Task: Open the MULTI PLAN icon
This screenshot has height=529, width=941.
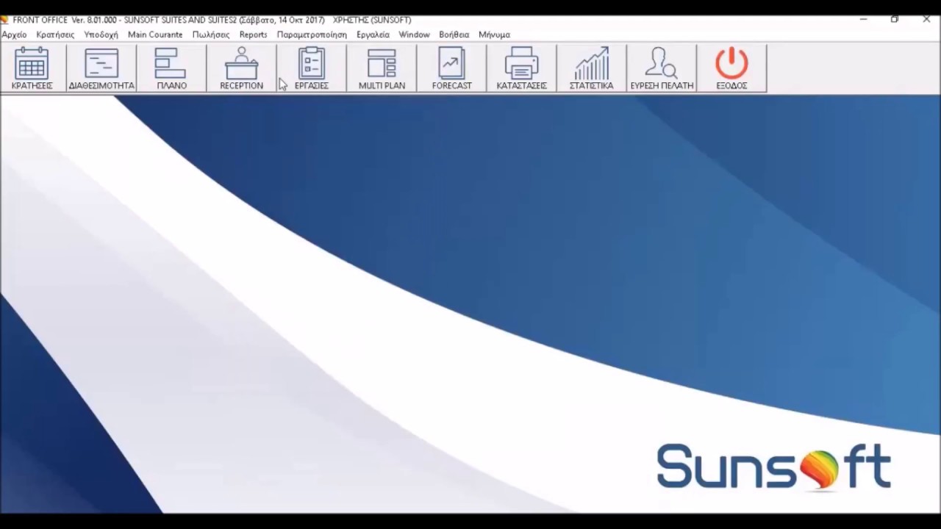Action: coord(382,68)
